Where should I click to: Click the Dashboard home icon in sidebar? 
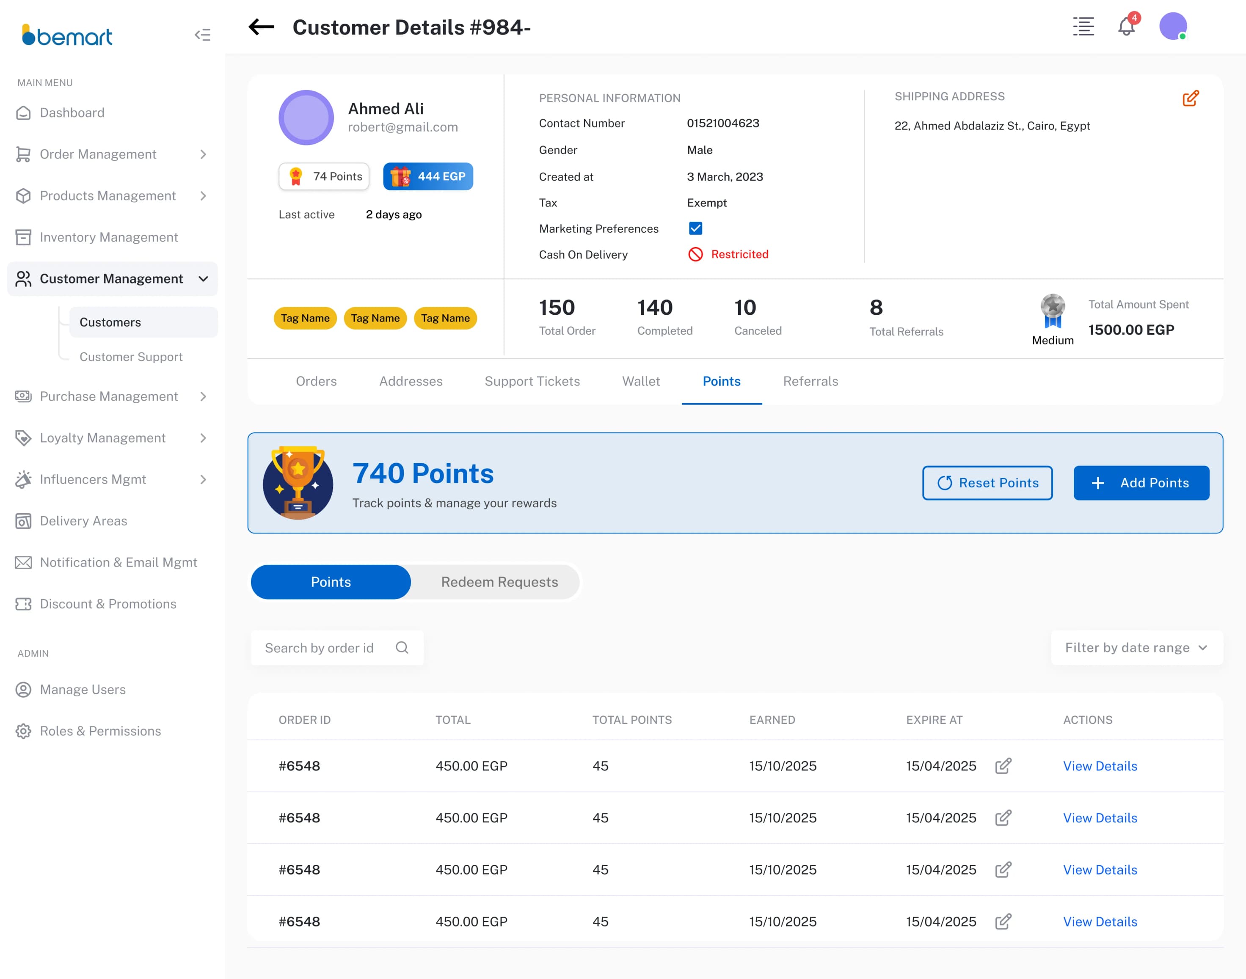[23, 113]
